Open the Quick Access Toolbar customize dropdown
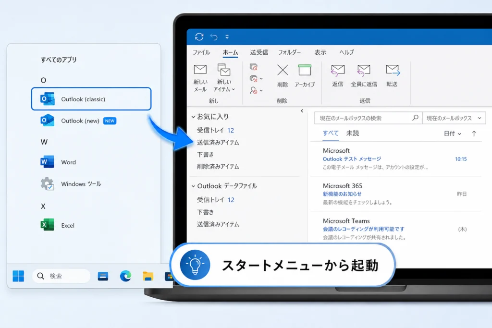Image resolution: width=492 pixels, height=328 pixels. tap(227, 37)
